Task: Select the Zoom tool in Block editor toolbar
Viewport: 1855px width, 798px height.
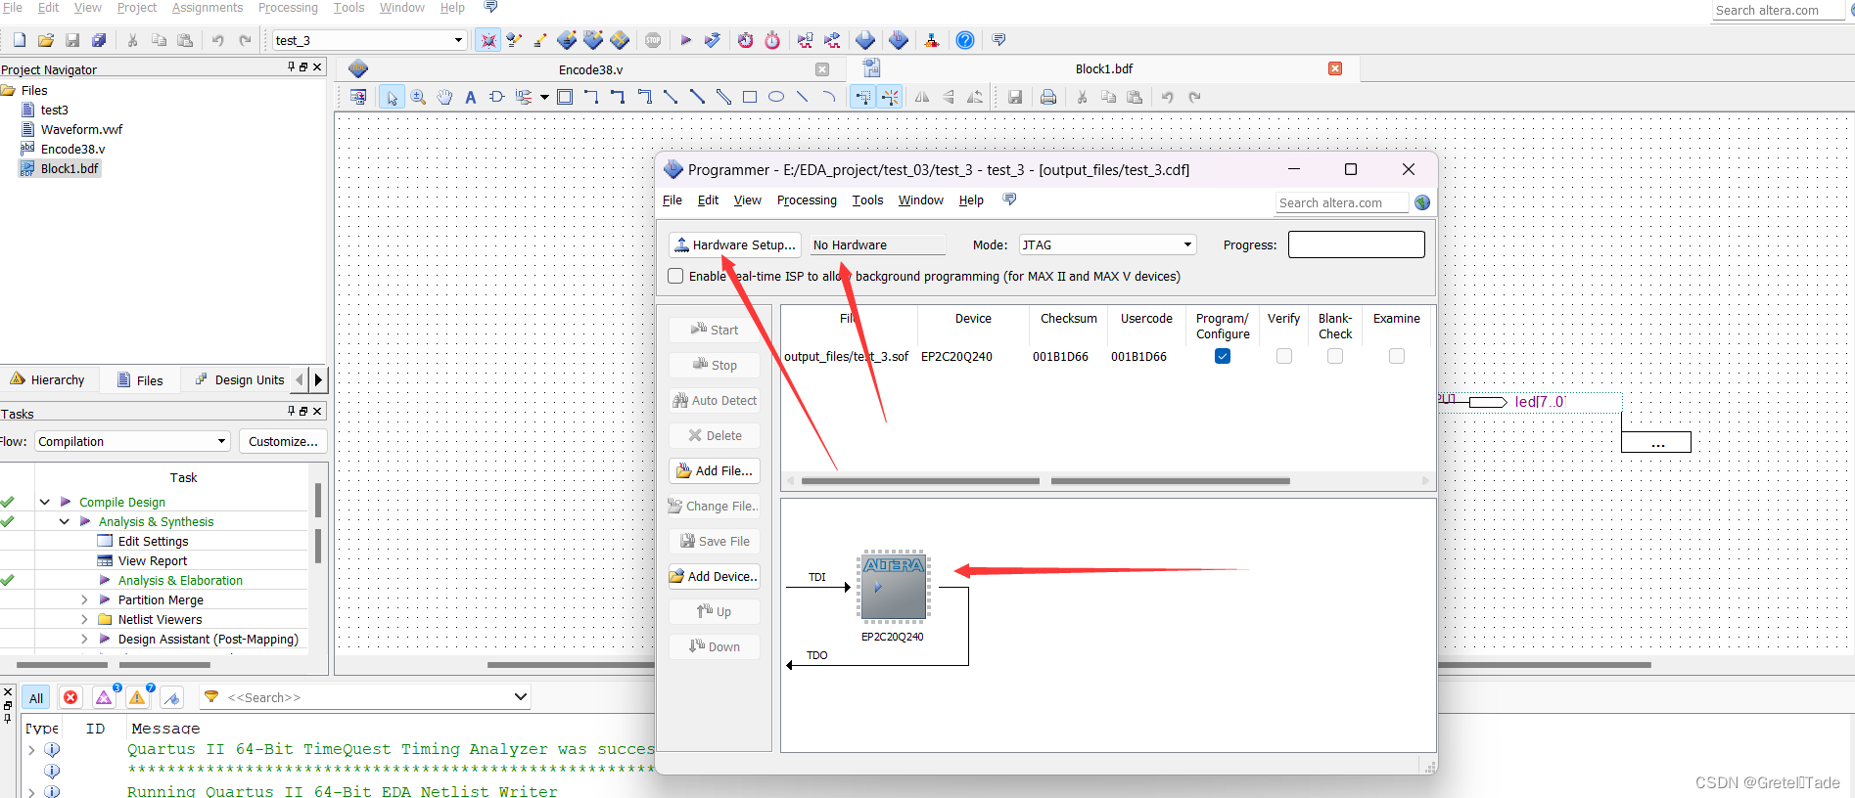Action: click(x=418, y=97)
